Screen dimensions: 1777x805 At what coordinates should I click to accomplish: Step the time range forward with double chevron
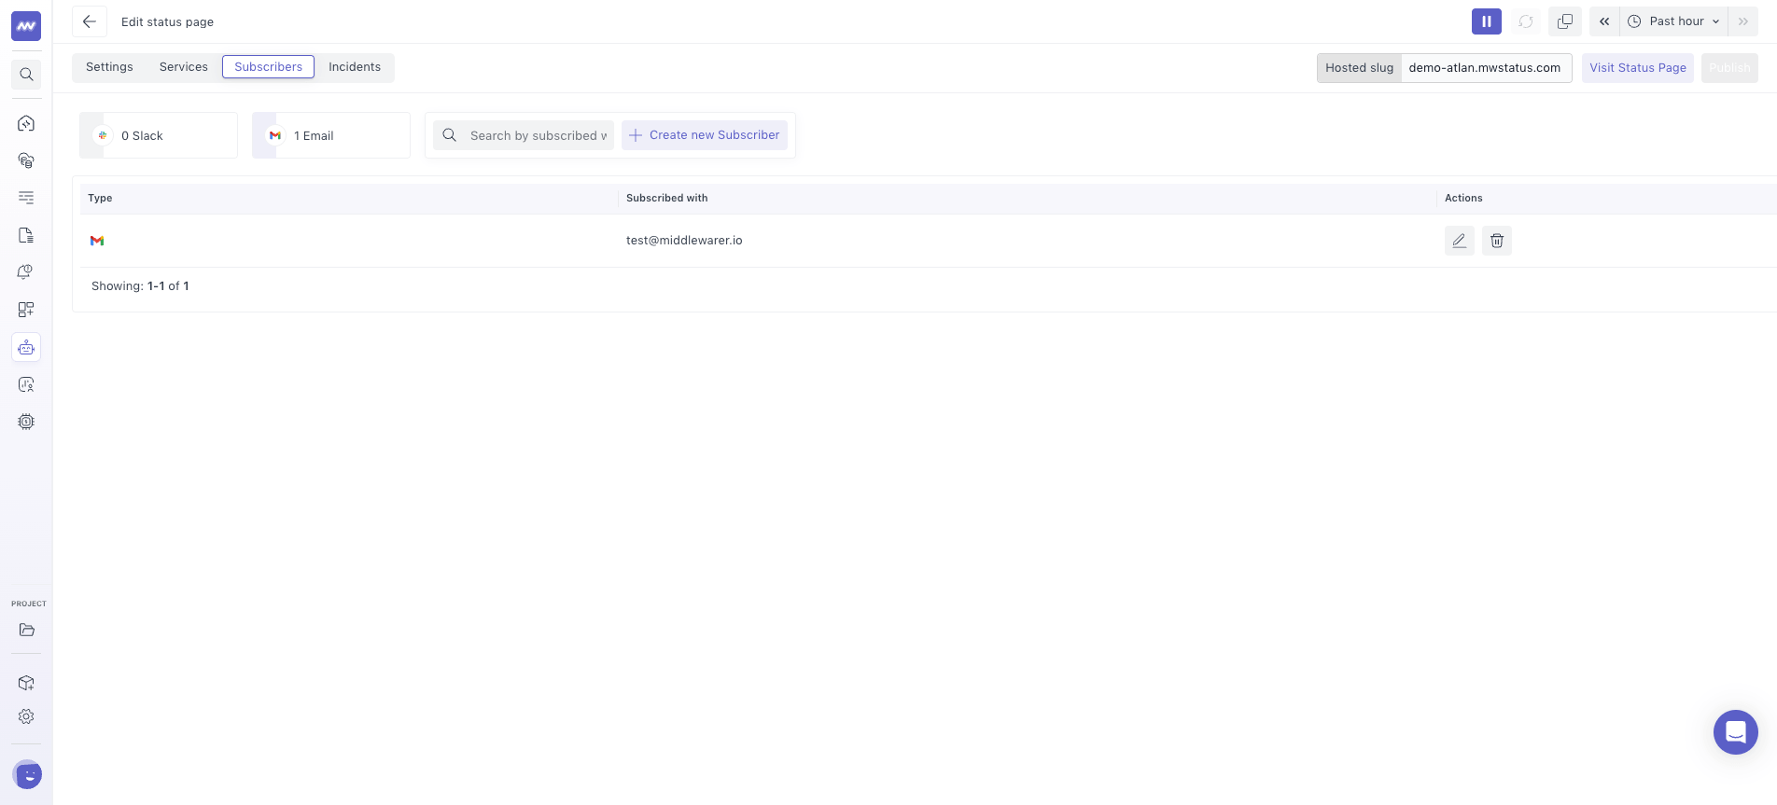point(1743,21)
